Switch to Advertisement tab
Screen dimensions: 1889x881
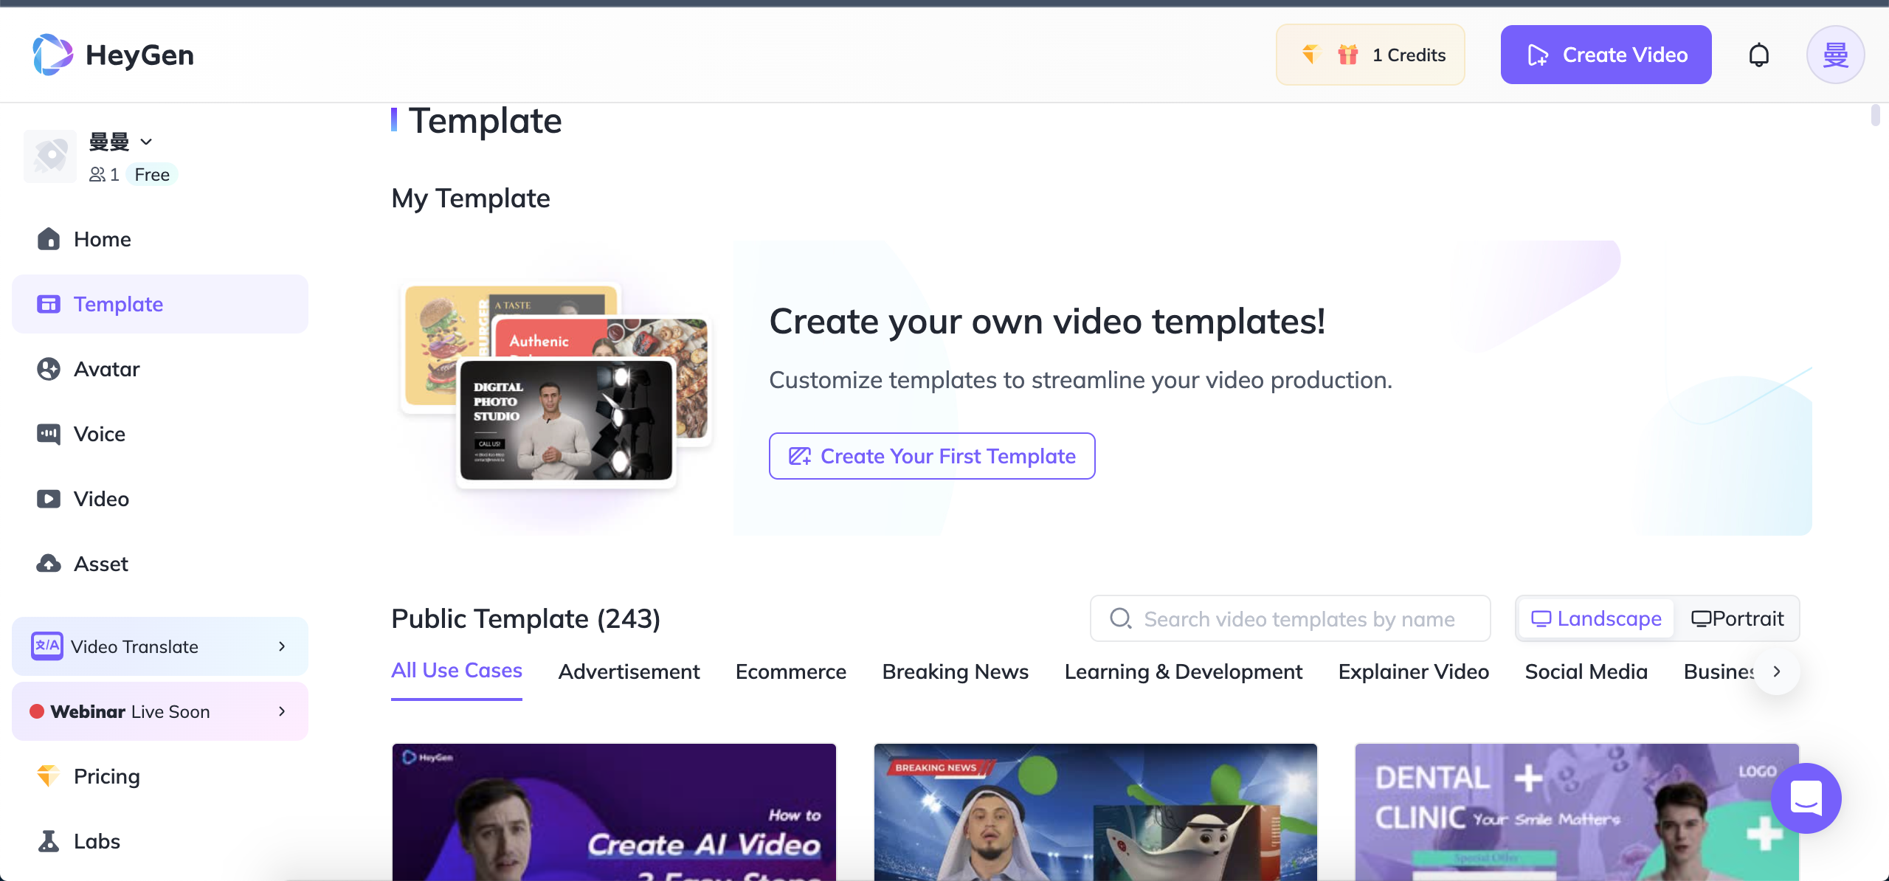point(629,671)
